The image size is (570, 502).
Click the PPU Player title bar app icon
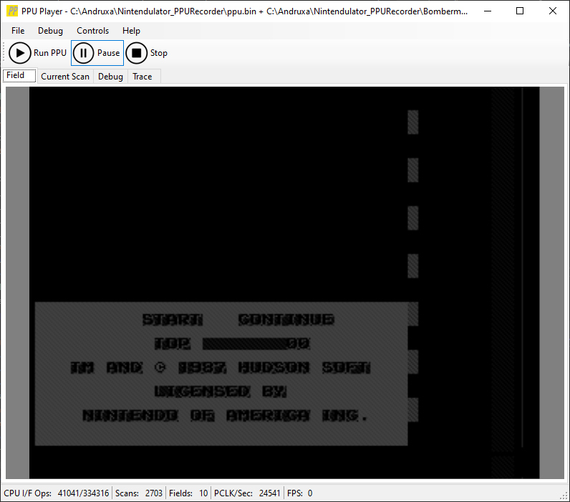(12, 11)
